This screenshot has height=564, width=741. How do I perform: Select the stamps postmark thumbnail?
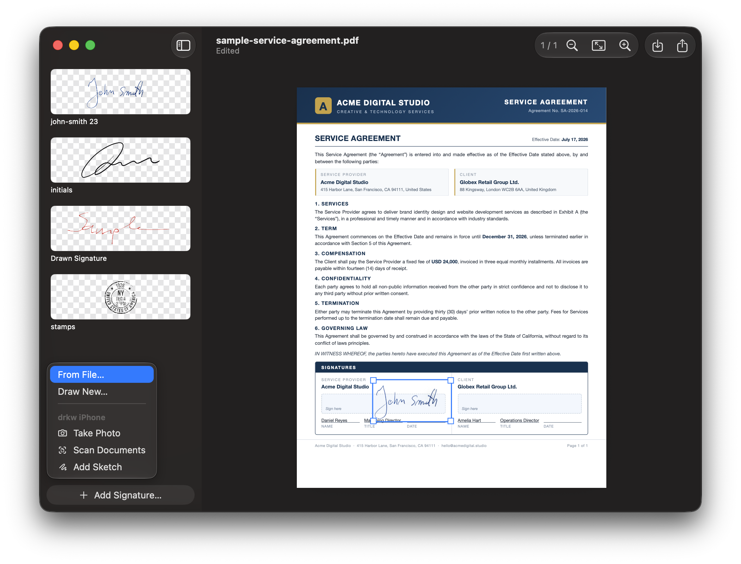coord(121,297)
